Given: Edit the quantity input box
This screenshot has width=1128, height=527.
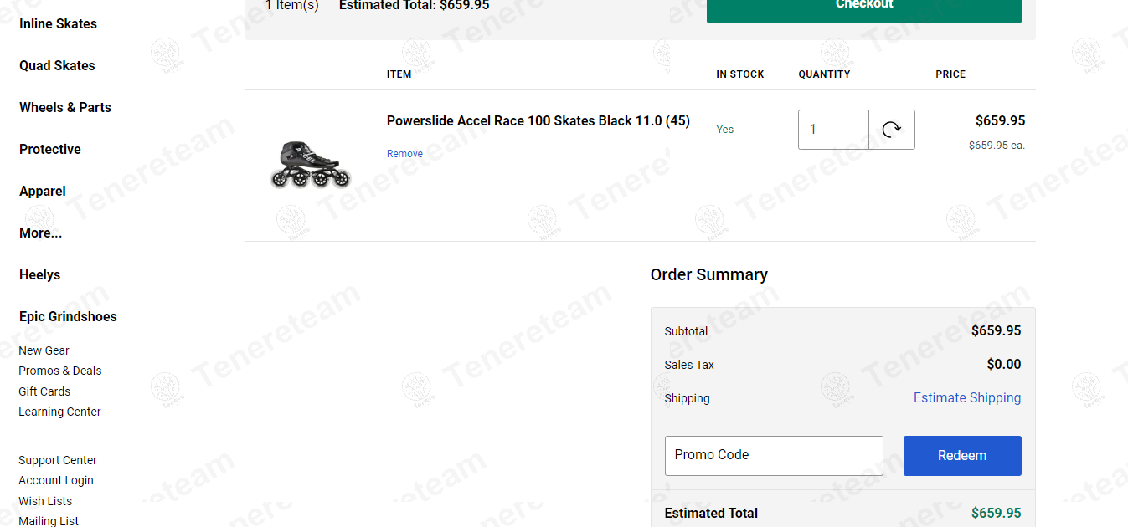Looking at the screenshot, I should tap(833, 130).
